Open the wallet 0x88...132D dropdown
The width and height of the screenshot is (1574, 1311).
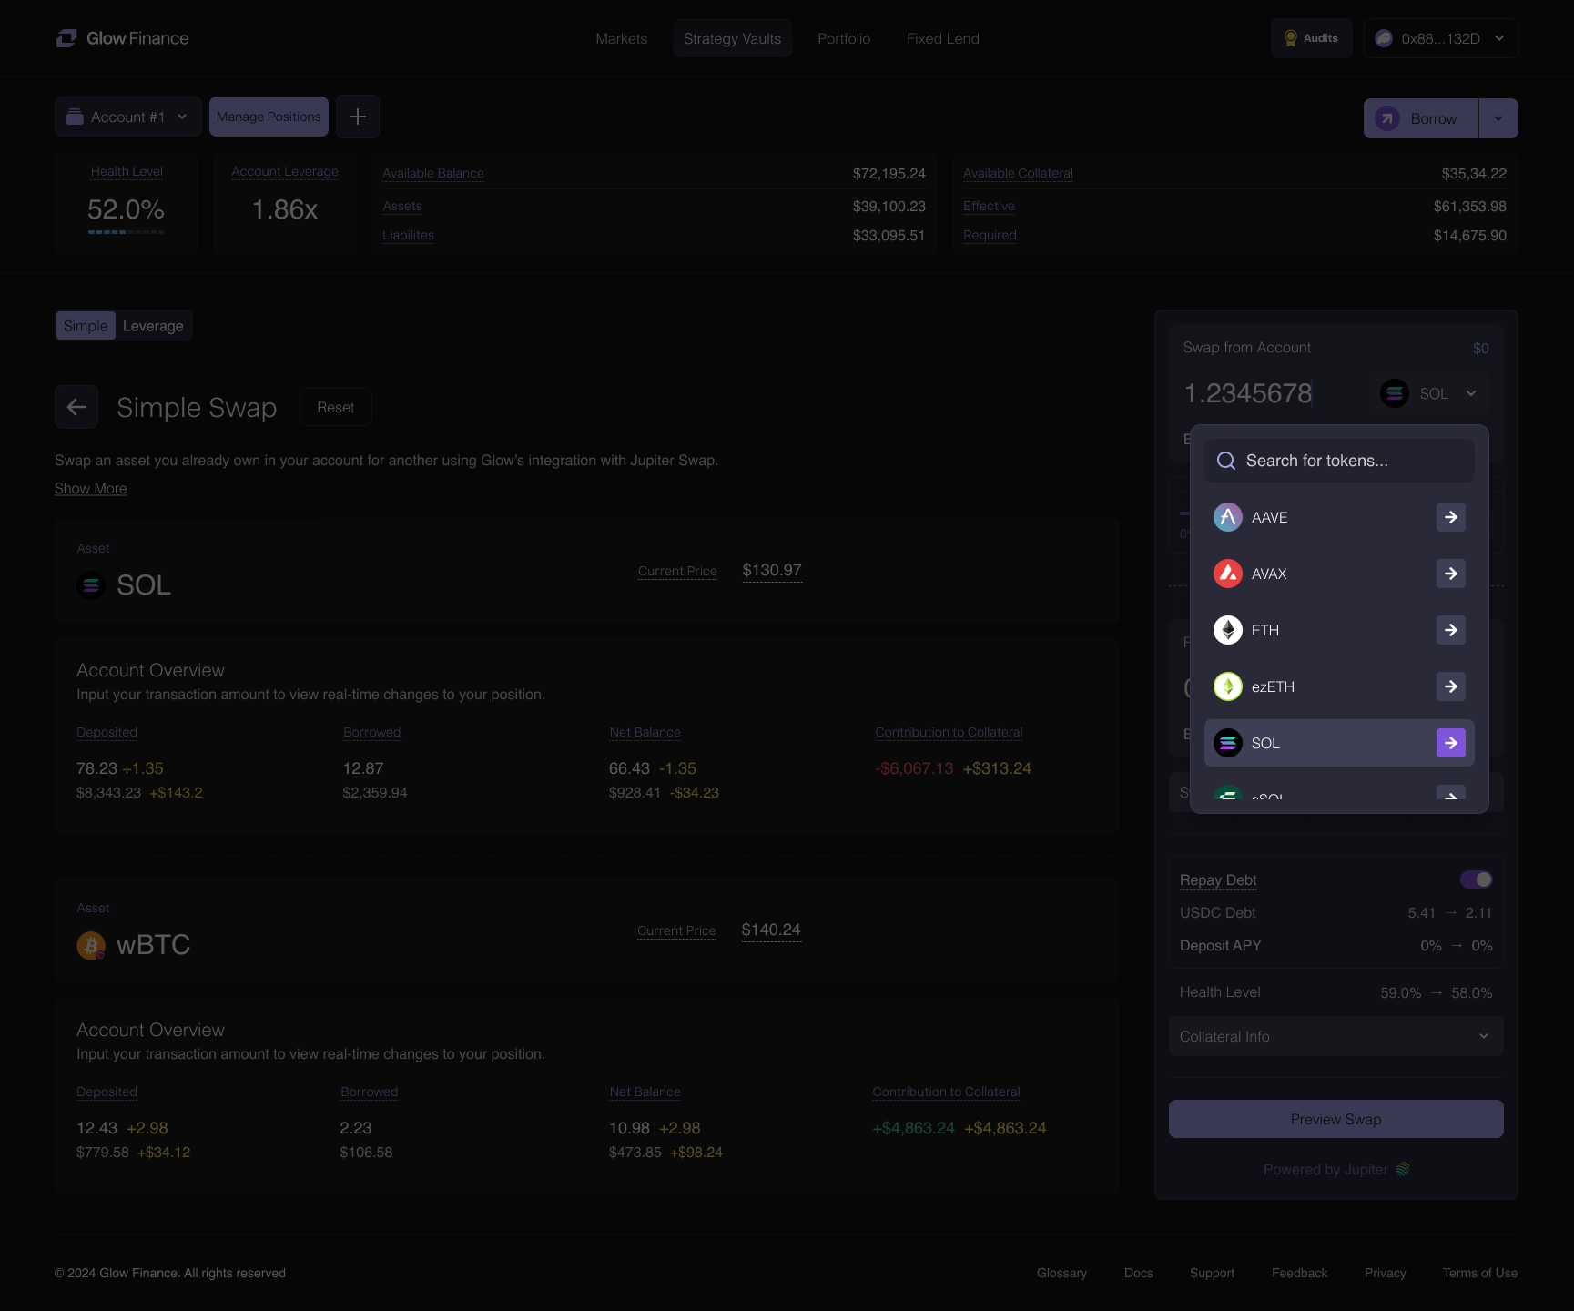pos(1440,38)
